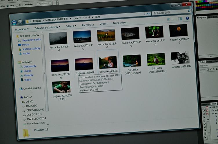Go back with the Explorer back arrow
Image resolution: width=218 pixels, height=144 pixels.
click(x=14, y=22)
